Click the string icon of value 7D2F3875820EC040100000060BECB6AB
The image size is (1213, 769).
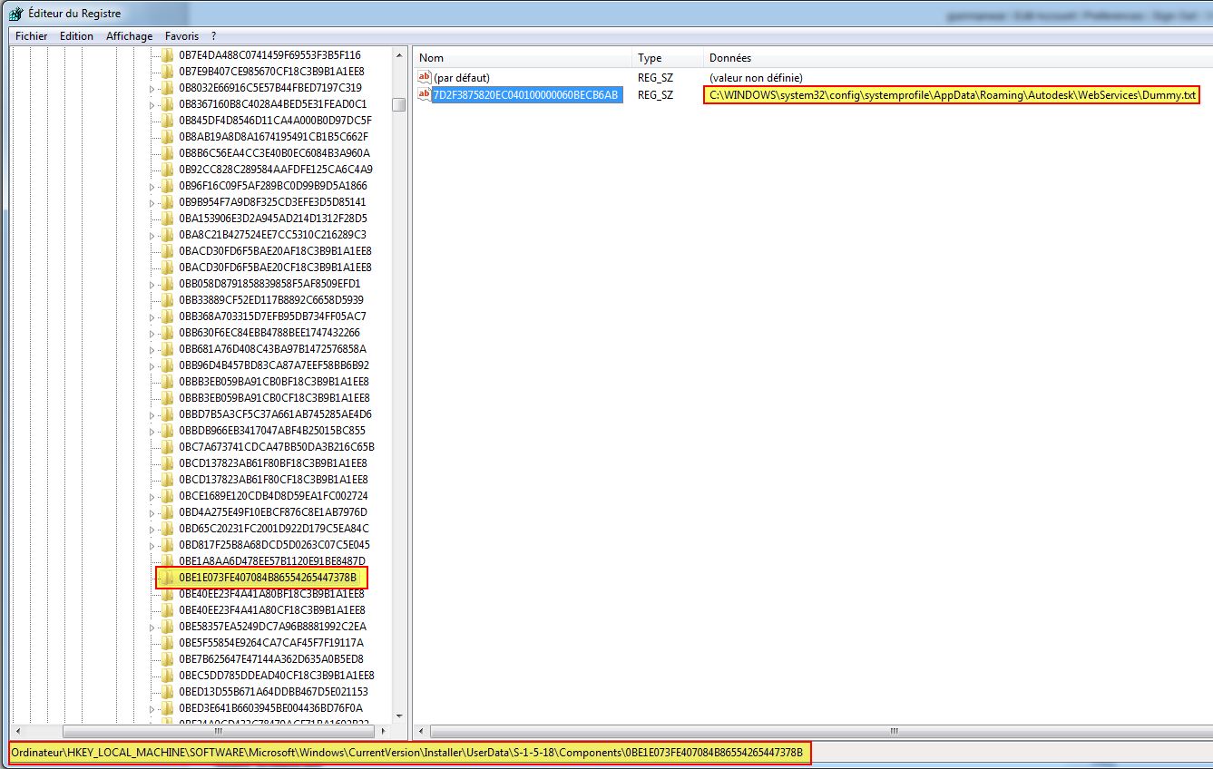424,94
